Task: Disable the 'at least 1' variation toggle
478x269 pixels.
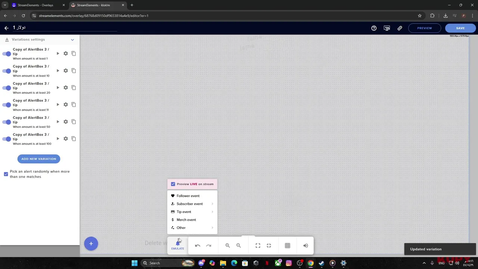Action: pyautogui.click(x=7, y=54)
